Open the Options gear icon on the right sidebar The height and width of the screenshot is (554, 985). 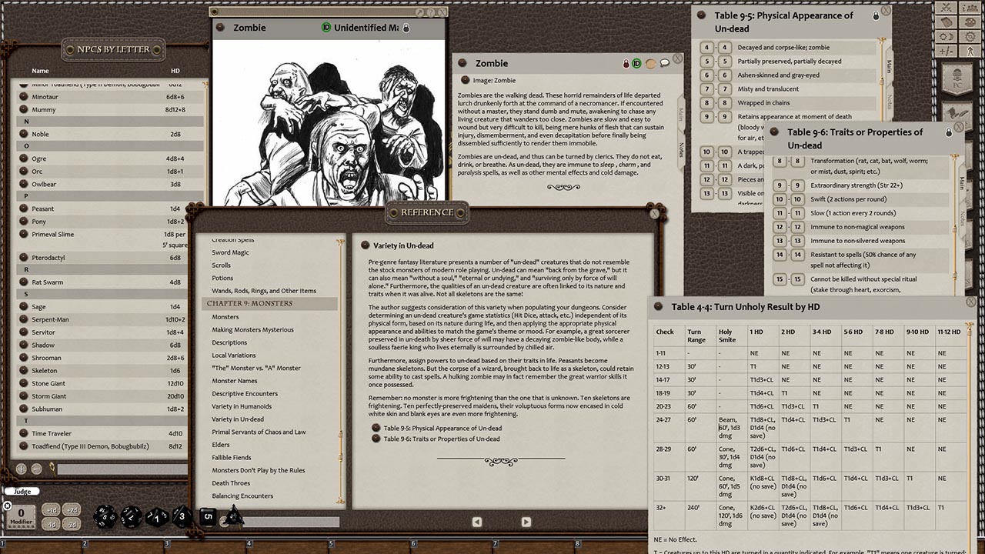coord(970,36)
